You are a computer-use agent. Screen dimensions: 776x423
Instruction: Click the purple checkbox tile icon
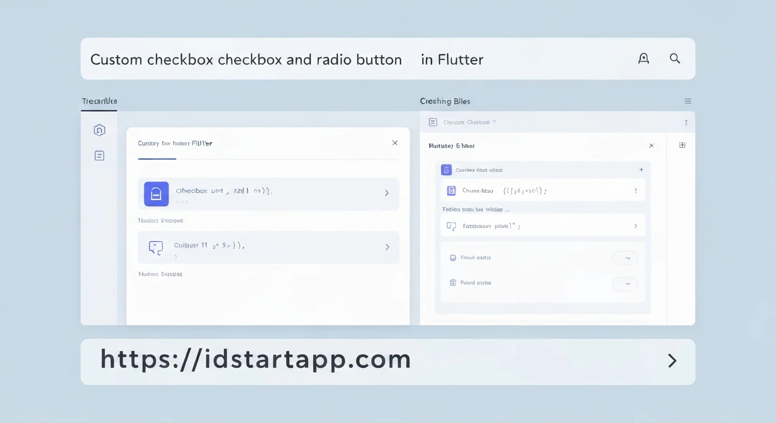(157, 194)
